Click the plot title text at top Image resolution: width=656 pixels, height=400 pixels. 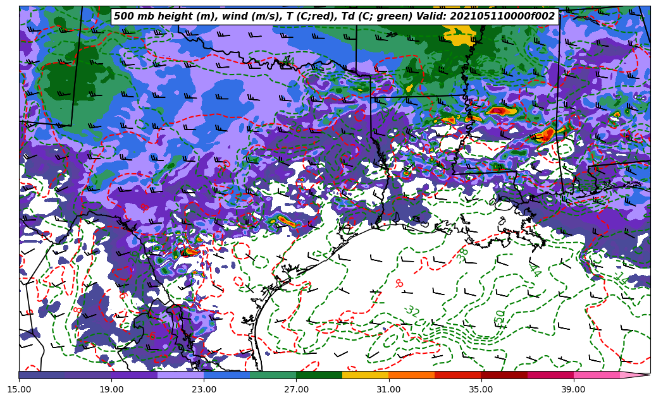[x=335, y=16]
